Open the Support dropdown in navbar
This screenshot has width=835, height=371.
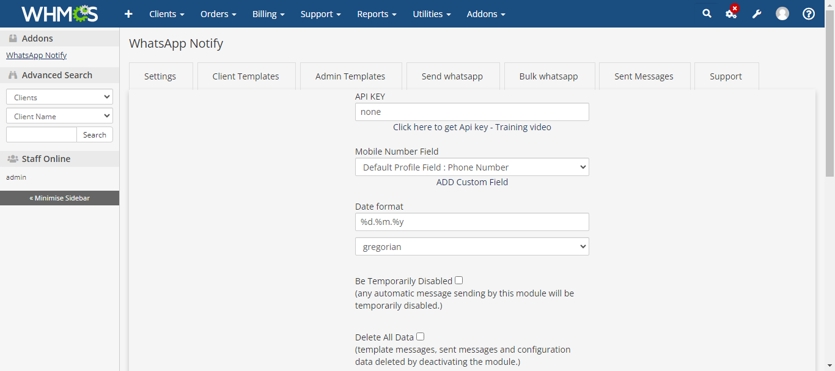coord(320,14)
